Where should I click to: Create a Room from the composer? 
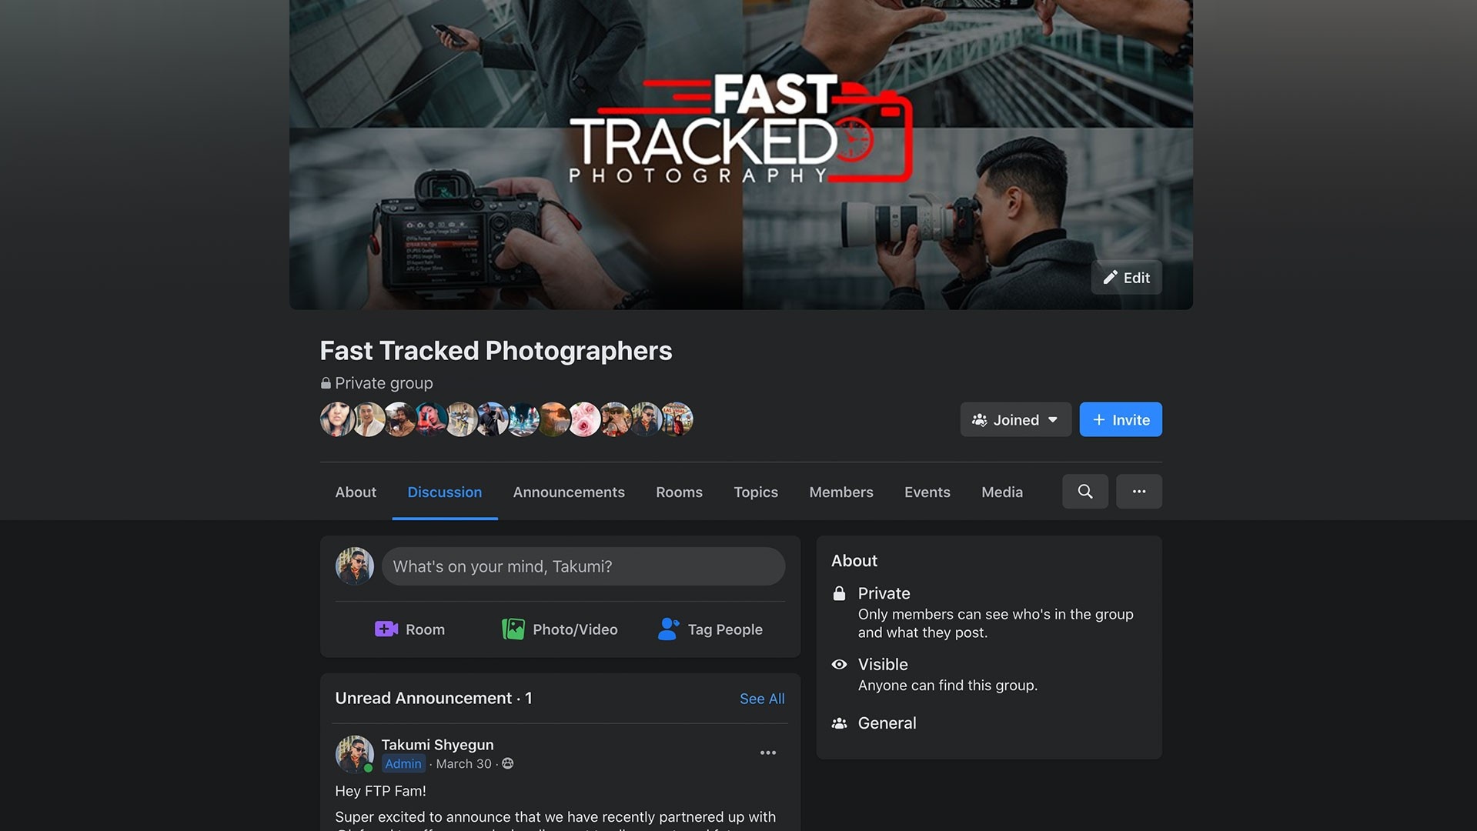(x=409, y=629)
